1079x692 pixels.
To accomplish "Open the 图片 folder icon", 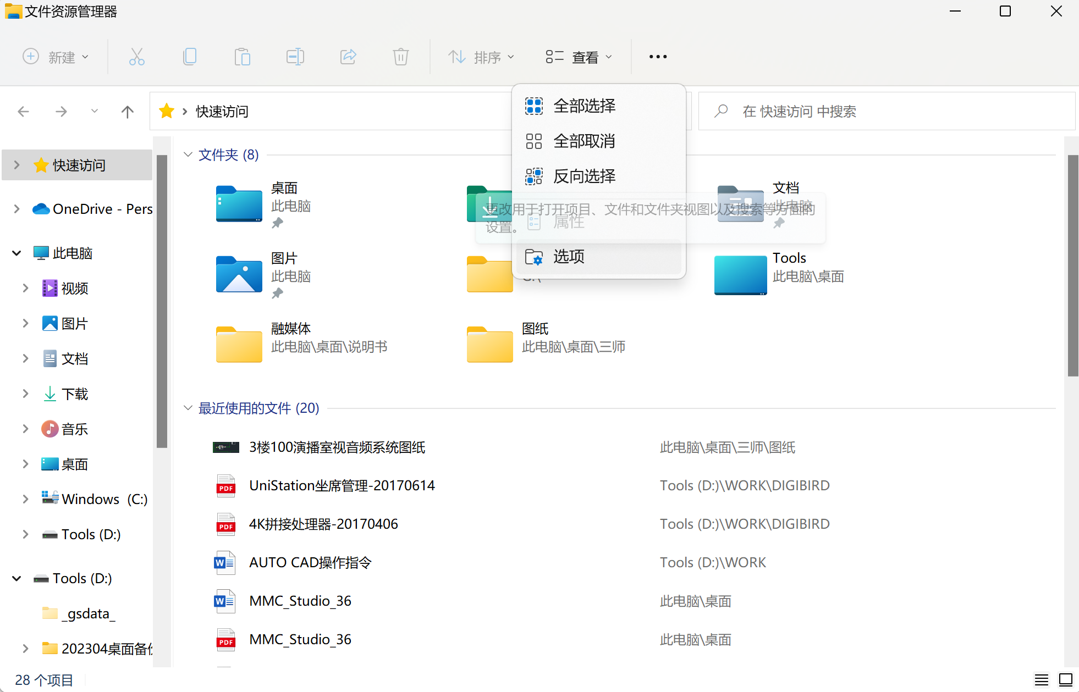I will pos(239,274).
